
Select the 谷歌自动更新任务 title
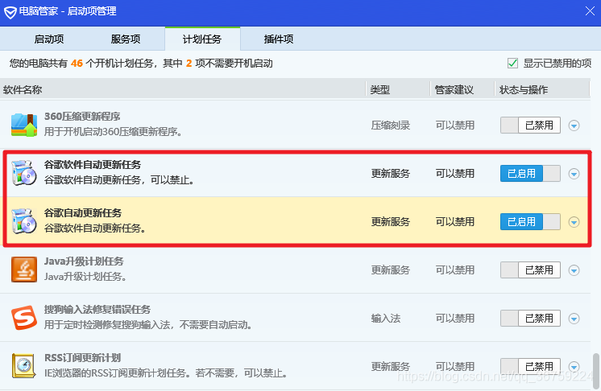(x=83, y=212)
